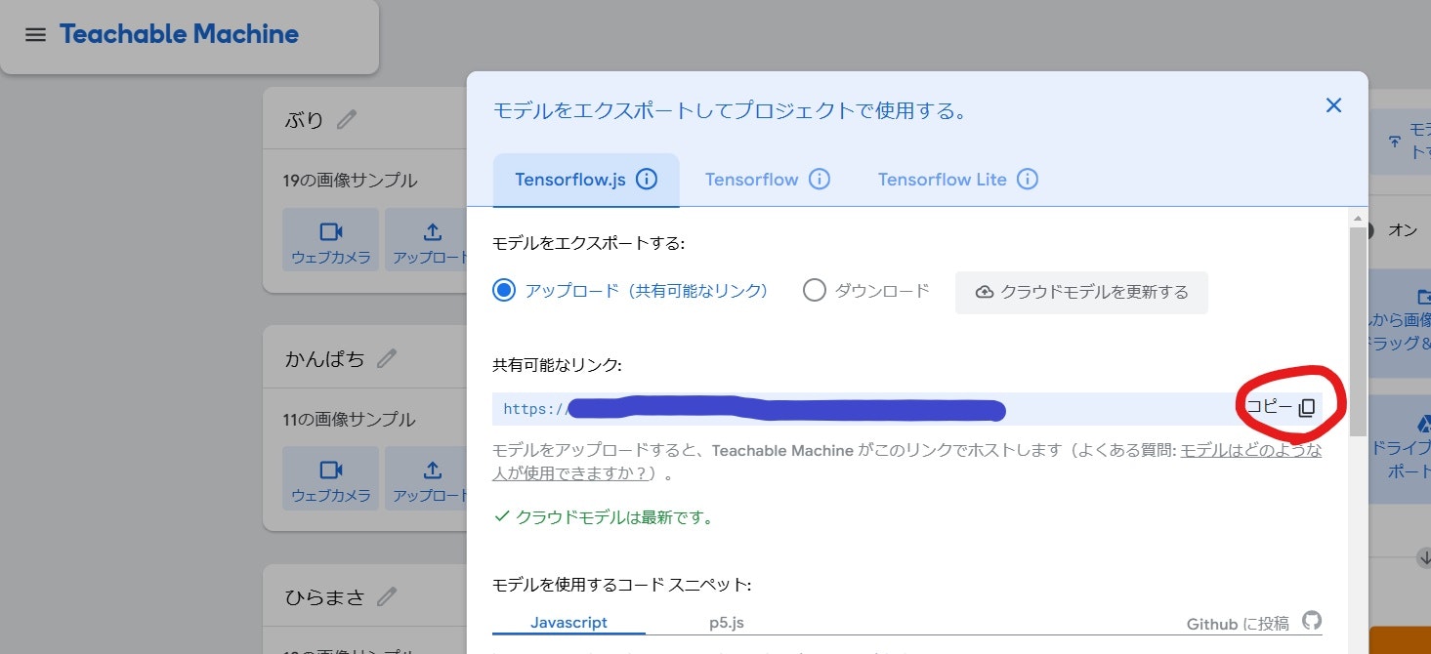Screen dimensions: 1431x654
Task: Click the info icon on Tensorflow.js tab
Action: [646, 179]
